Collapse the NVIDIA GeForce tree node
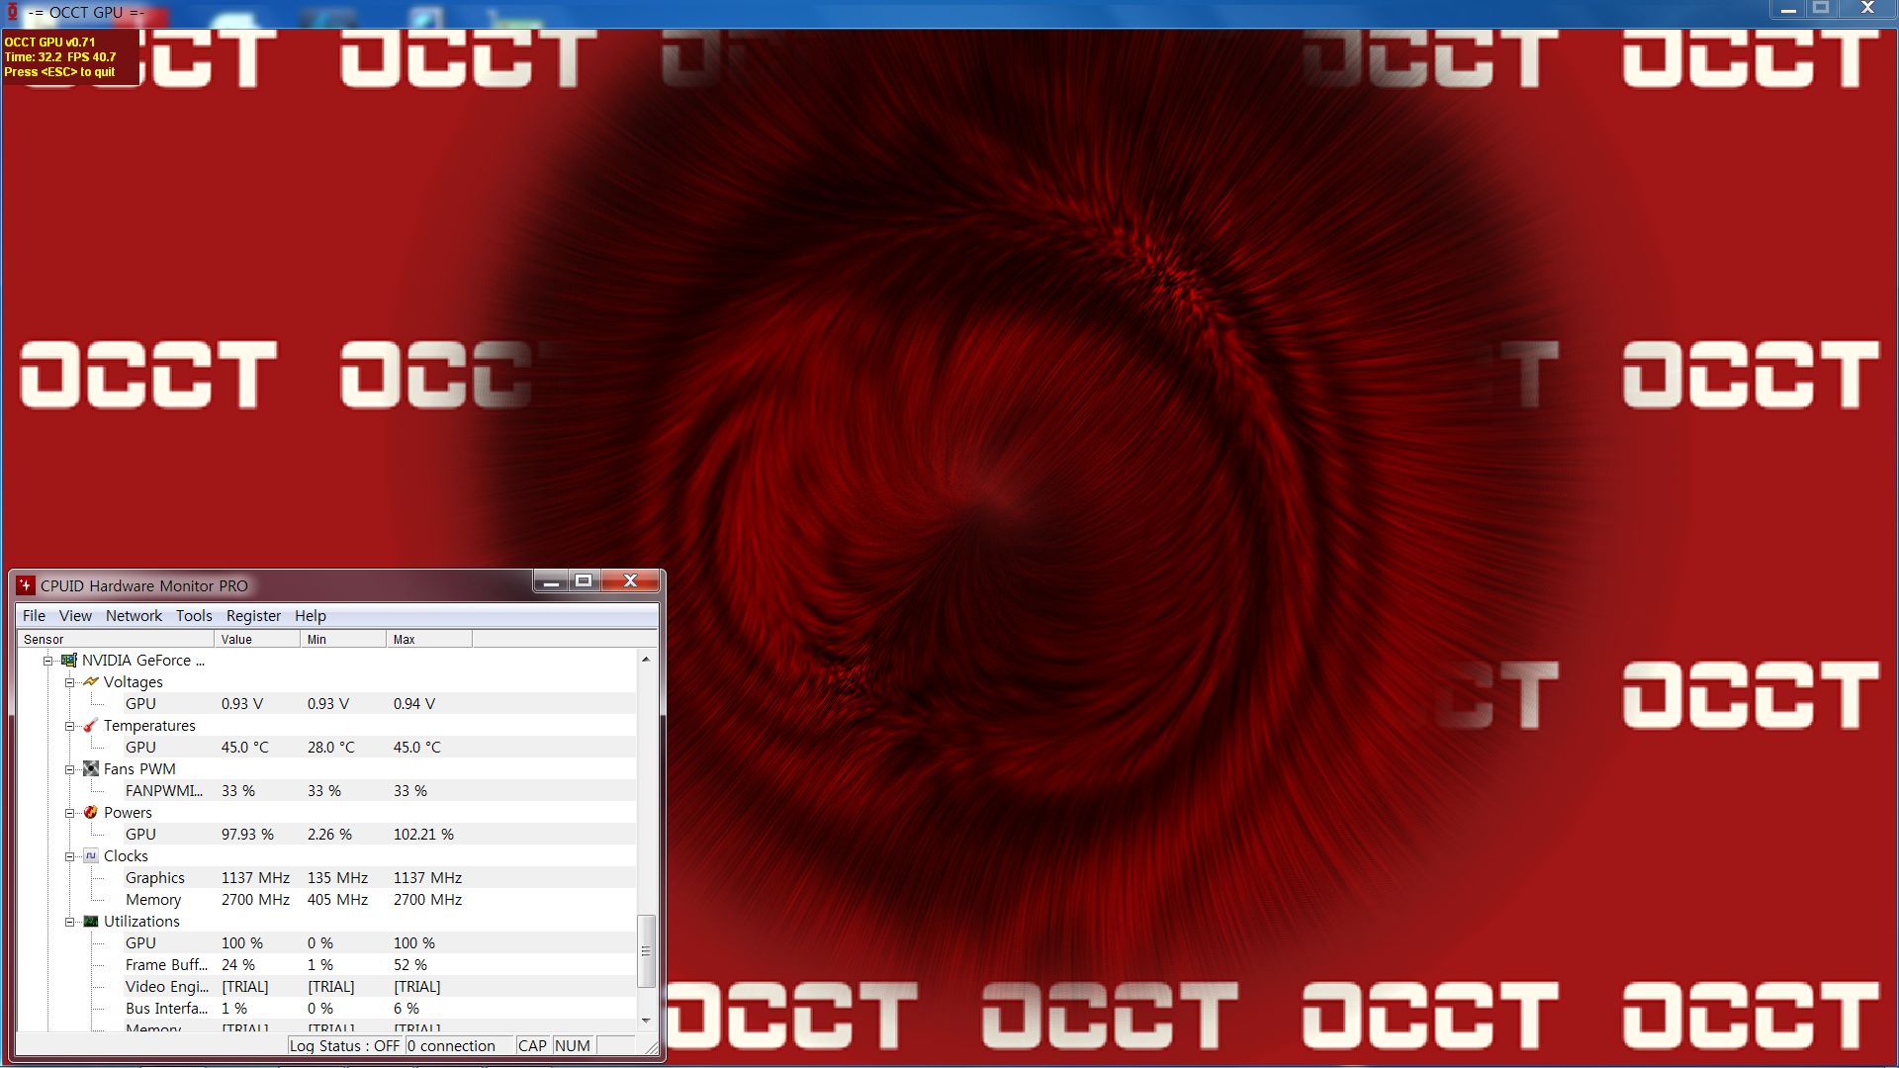 click(47, 661)
